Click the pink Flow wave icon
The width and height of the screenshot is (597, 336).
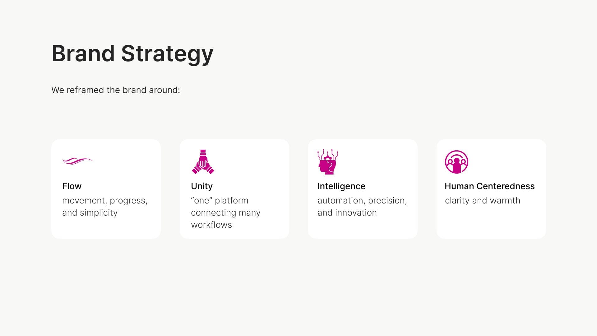tap(77, 161)
